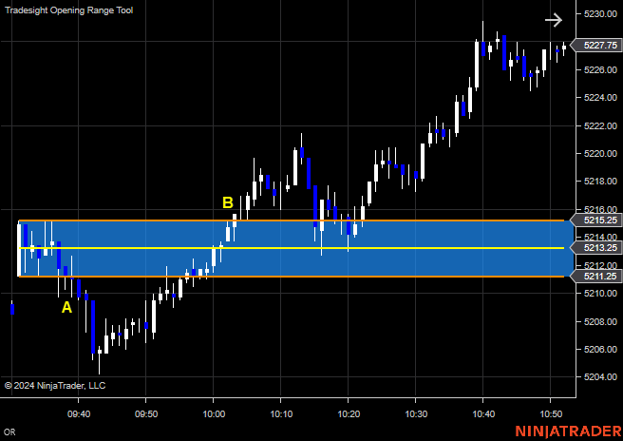
Task: Click the 5227.75 current price marker
Action: click(x=596, y=46)
